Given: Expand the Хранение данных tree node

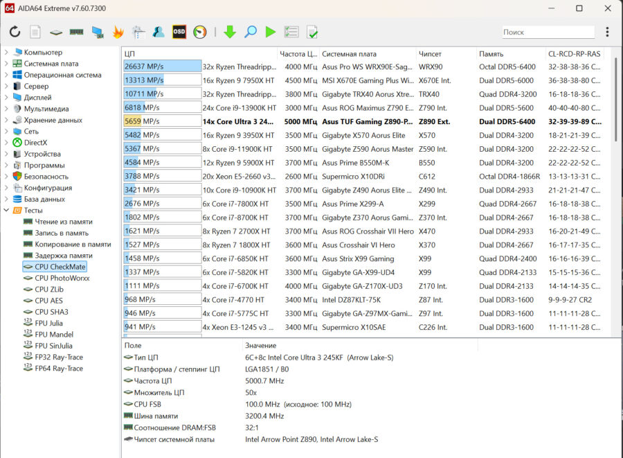Looking at the screenshot, I should [x=6, y=120].
